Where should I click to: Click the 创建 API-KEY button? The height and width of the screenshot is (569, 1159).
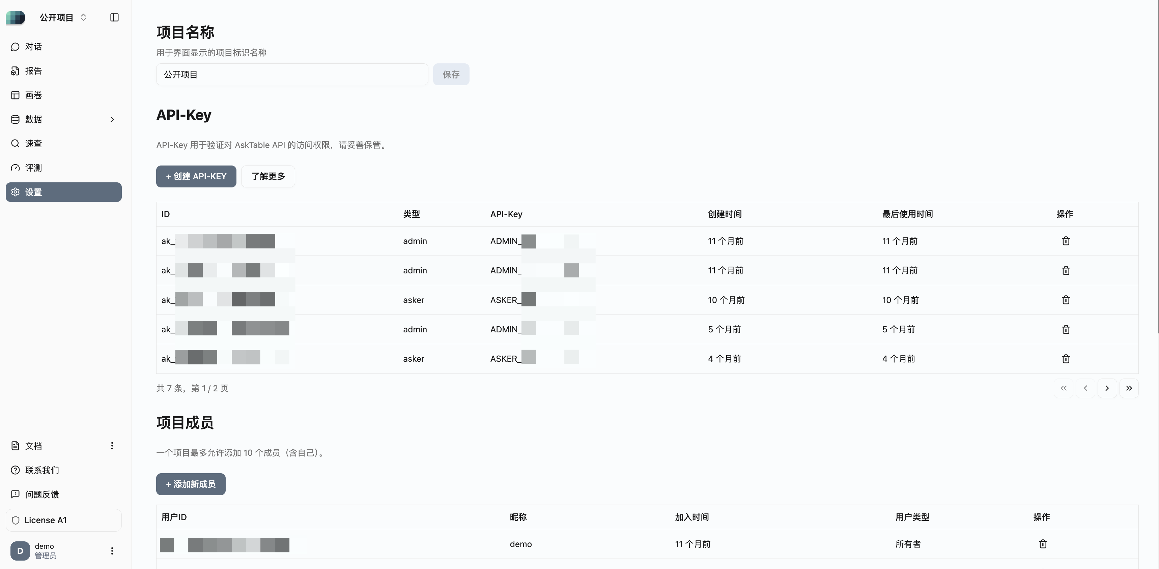(x=196, y=176)
